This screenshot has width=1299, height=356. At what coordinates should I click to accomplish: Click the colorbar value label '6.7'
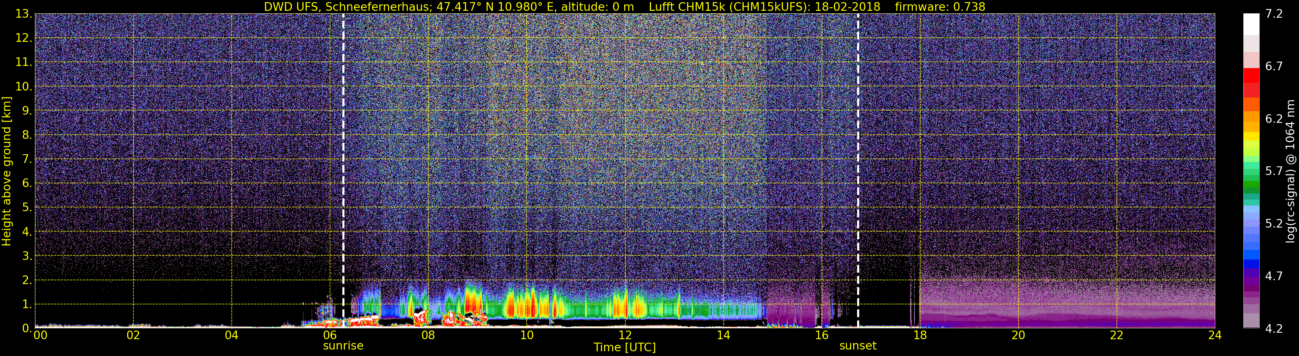1274,66
